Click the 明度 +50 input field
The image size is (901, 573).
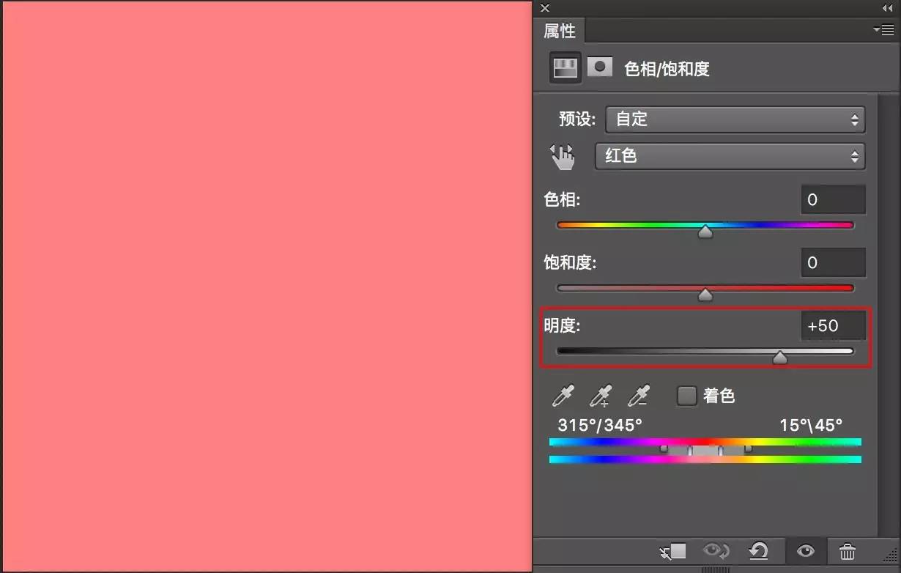pos(834,325)
